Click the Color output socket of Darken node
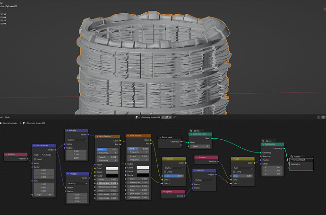Image resolution: width=326 pixels, height=215 pixels. click(x=186, y=163)
